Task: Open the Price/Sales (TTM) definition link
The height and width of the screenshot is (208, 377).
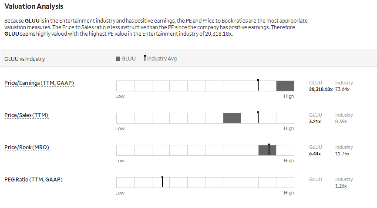Action: [x=27, y=115]
